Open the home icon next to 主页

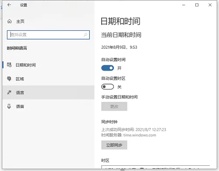point(10,21)
